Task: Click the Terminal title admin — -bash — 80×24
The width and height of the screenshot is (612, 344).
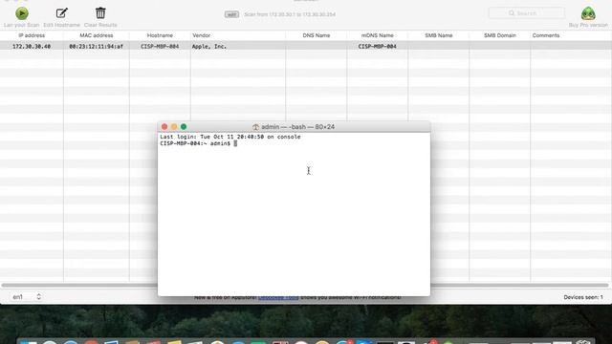Action: pyautogui.click(x=297, y=127)
